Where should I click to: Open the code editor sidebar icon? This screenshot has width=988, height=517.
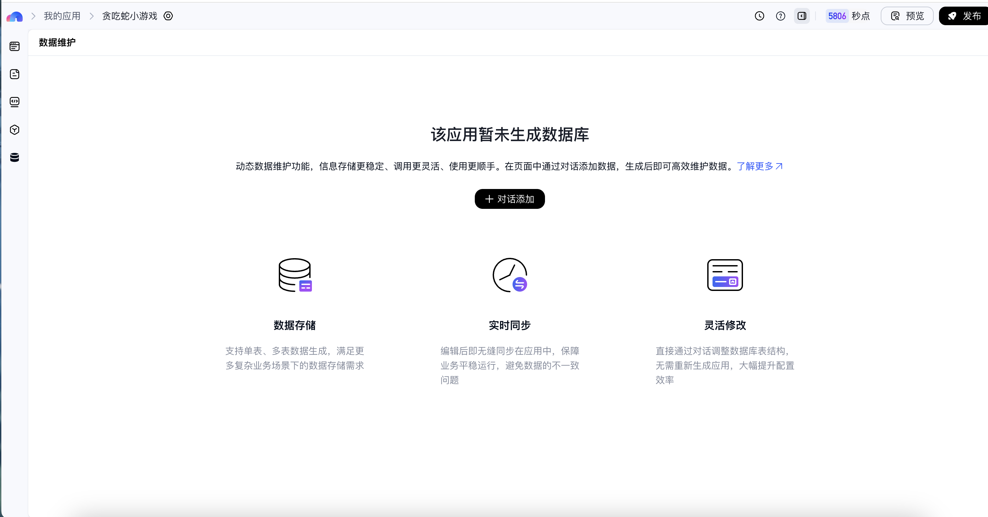15,102
